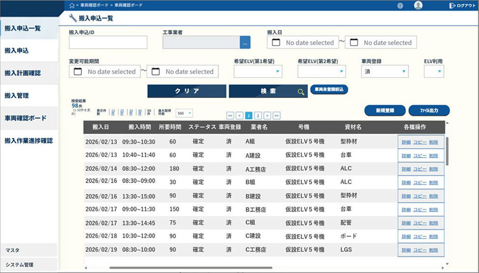Click the 工事業者 text field

(x=201, y=42)
